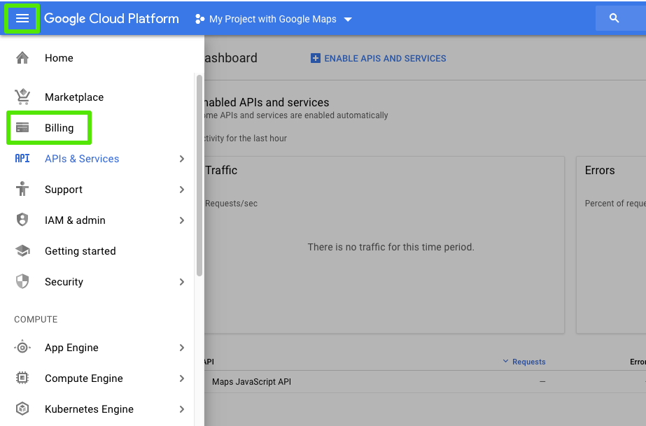646x426 pixels.
Task: Open the search magnifier in the top bar
Action: click(x=616, y=17)
